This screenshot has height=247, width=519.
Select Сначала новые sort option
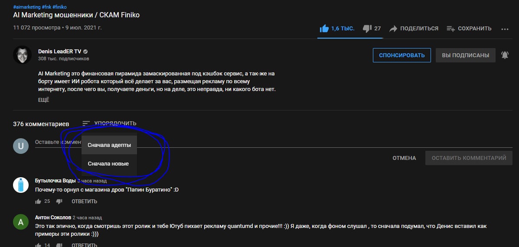[109, 164]
